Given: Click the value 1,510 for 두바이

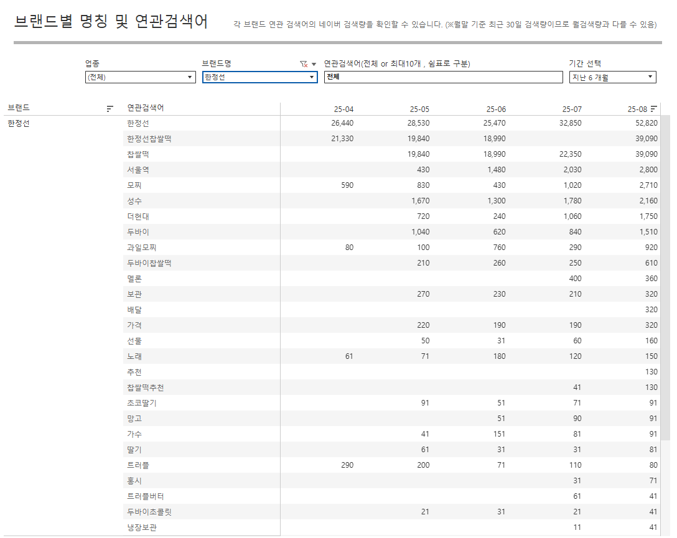Looking at the screenshot, I should click(x=648, y=231).
